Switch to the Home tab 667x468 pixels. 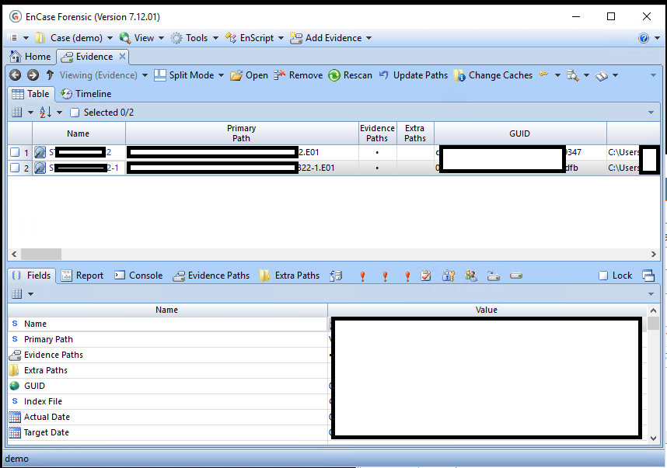tap(30, 57)
